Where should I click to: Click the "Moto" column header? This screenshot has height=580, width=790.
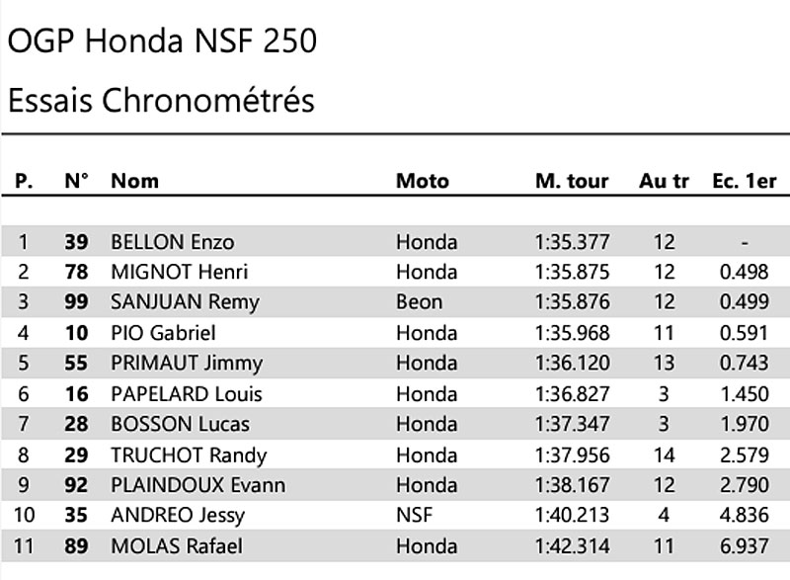(x=422, y=181)
